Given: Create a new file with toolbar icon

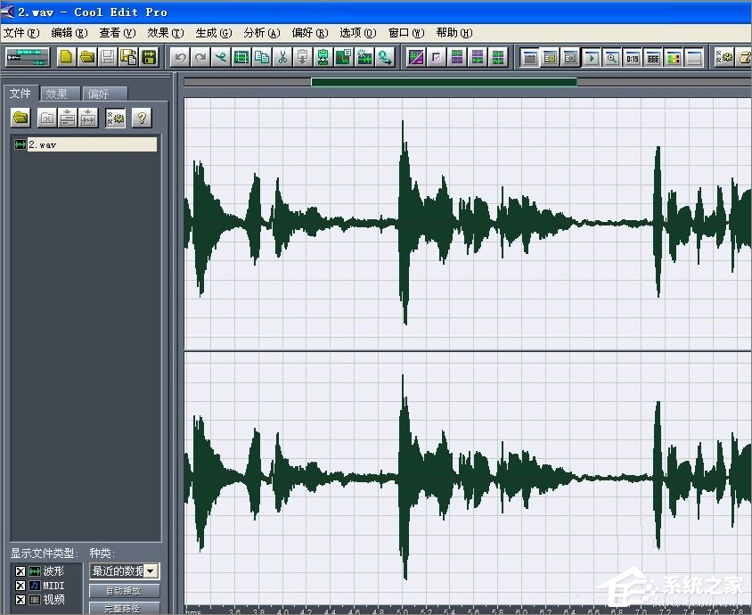Looking at the screenshot, I should tap(67, 57).
